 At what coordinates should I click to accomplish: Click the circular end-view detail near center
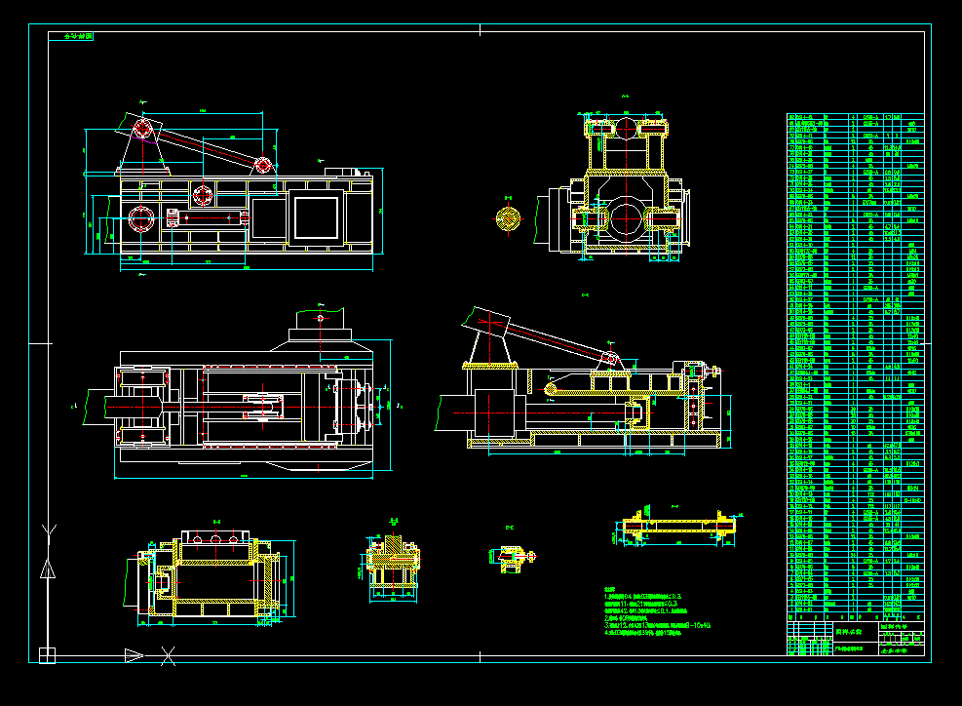point(509,218)
